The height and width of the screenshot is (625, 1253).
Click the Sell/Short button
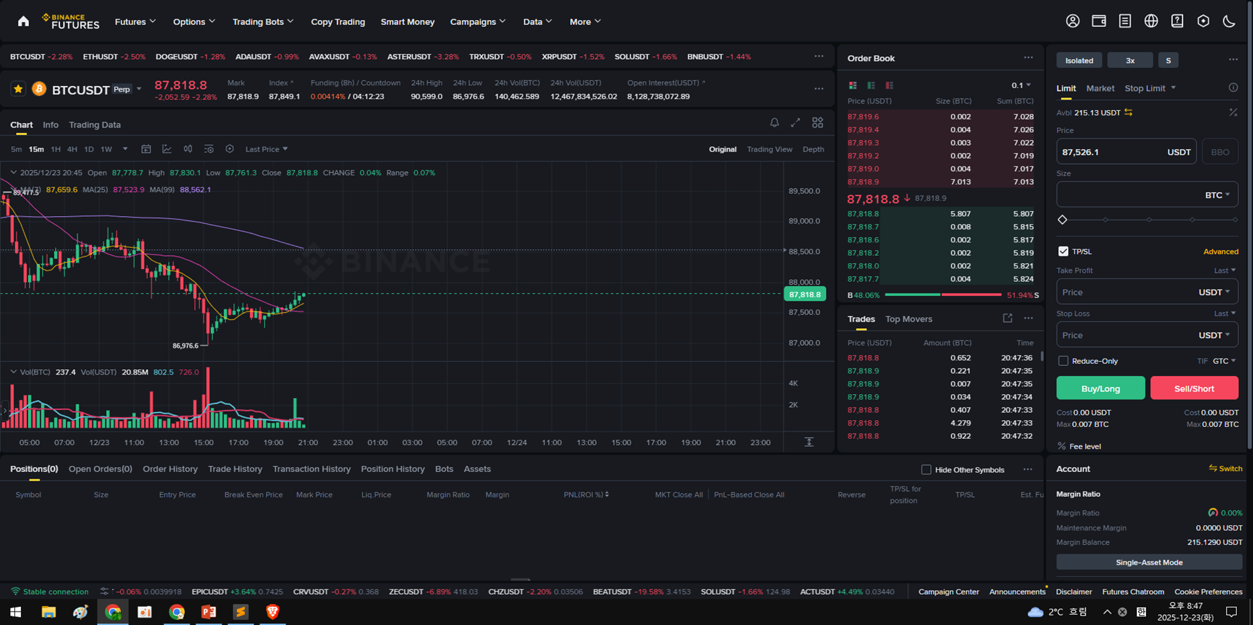pyautogui.click(x=1194, y=388)
